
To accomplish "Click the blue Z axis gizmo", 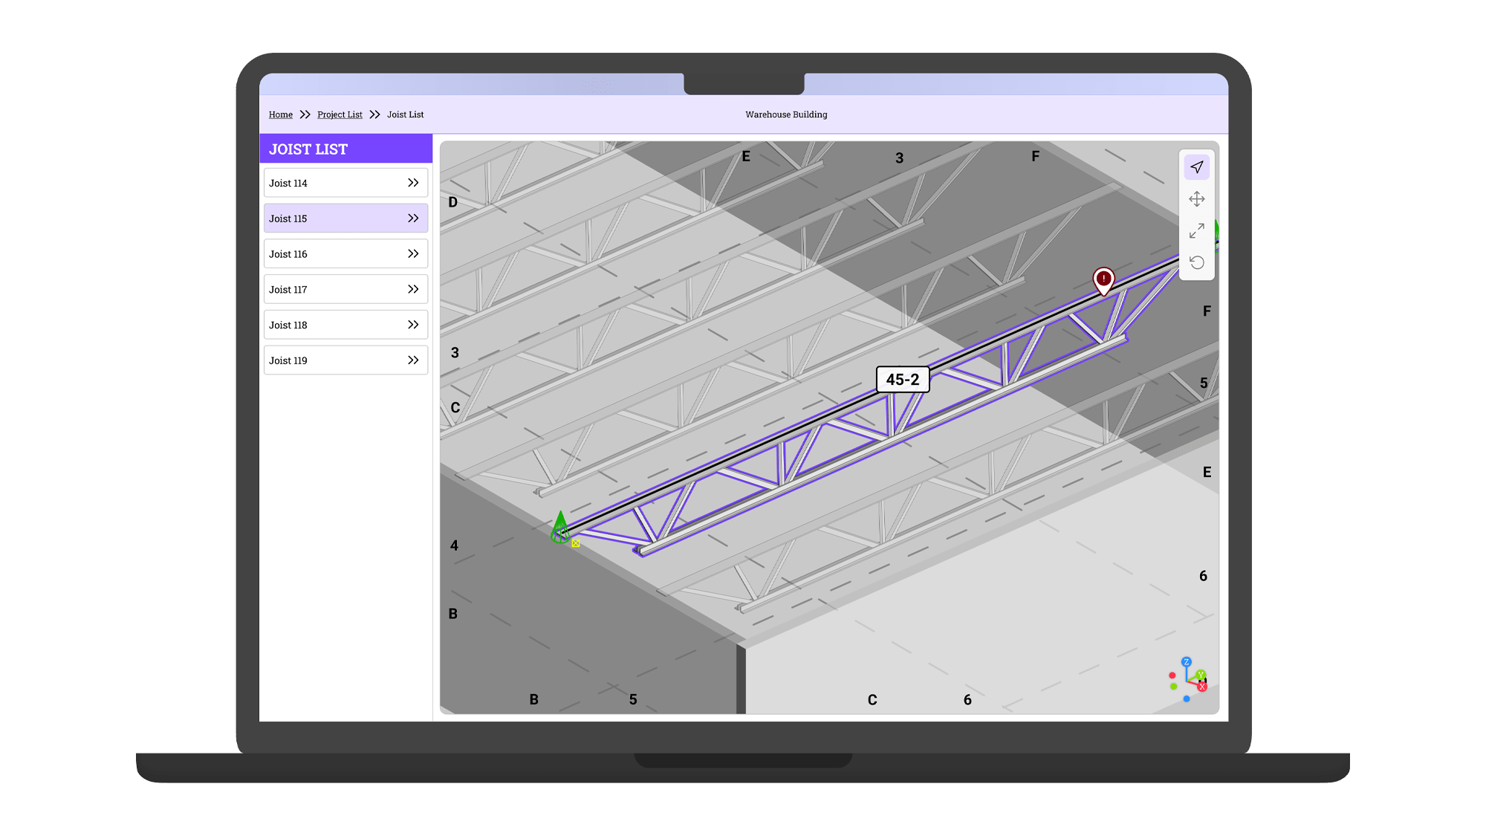I will point(1187,661).
